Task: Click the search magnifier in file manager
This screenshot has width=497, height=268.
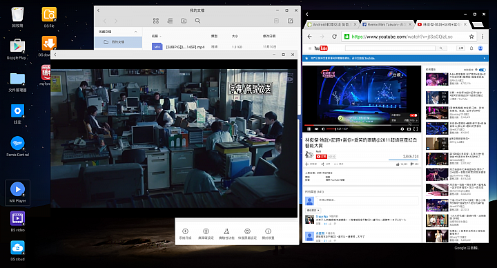Action: [198, 21]
